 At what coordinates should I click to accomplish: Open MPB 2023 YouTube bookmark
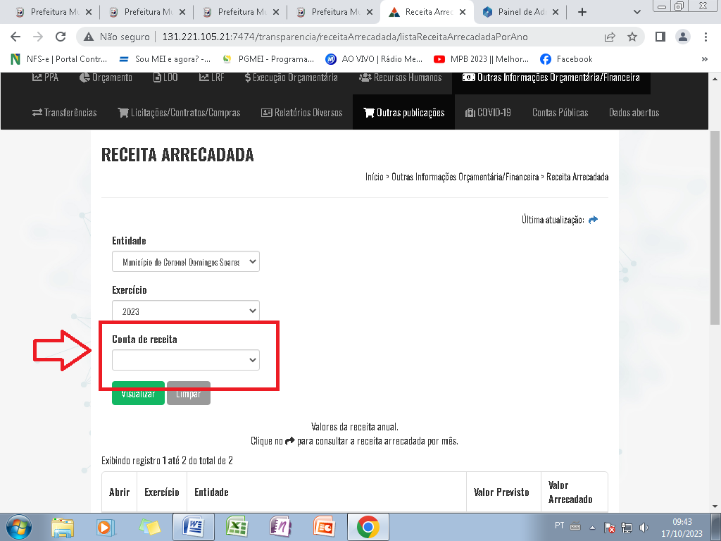click(481, 59)
